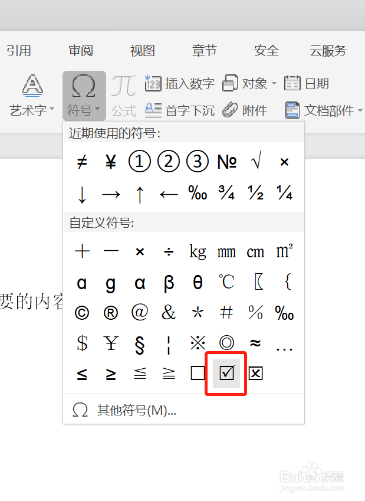Insert the circled number ③ symbol
Viewport: 365px width, 501px height.
point(198,161)
